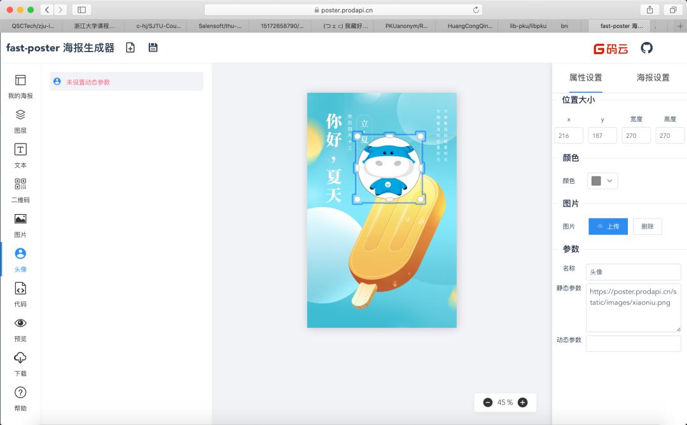Click the 高度 height field

[x=669, y=136]
